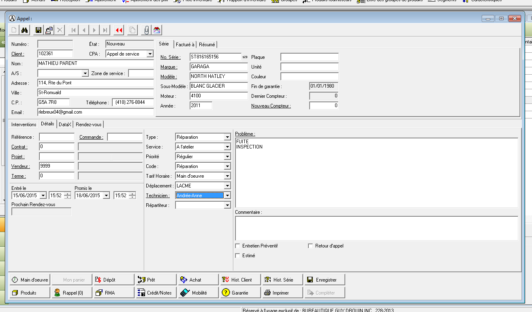The height and width of the screenshot is (312, 532).
Task: Enable the Entretien Préventif checkbox
Action: pyautogui.click(x=237, y=246)
